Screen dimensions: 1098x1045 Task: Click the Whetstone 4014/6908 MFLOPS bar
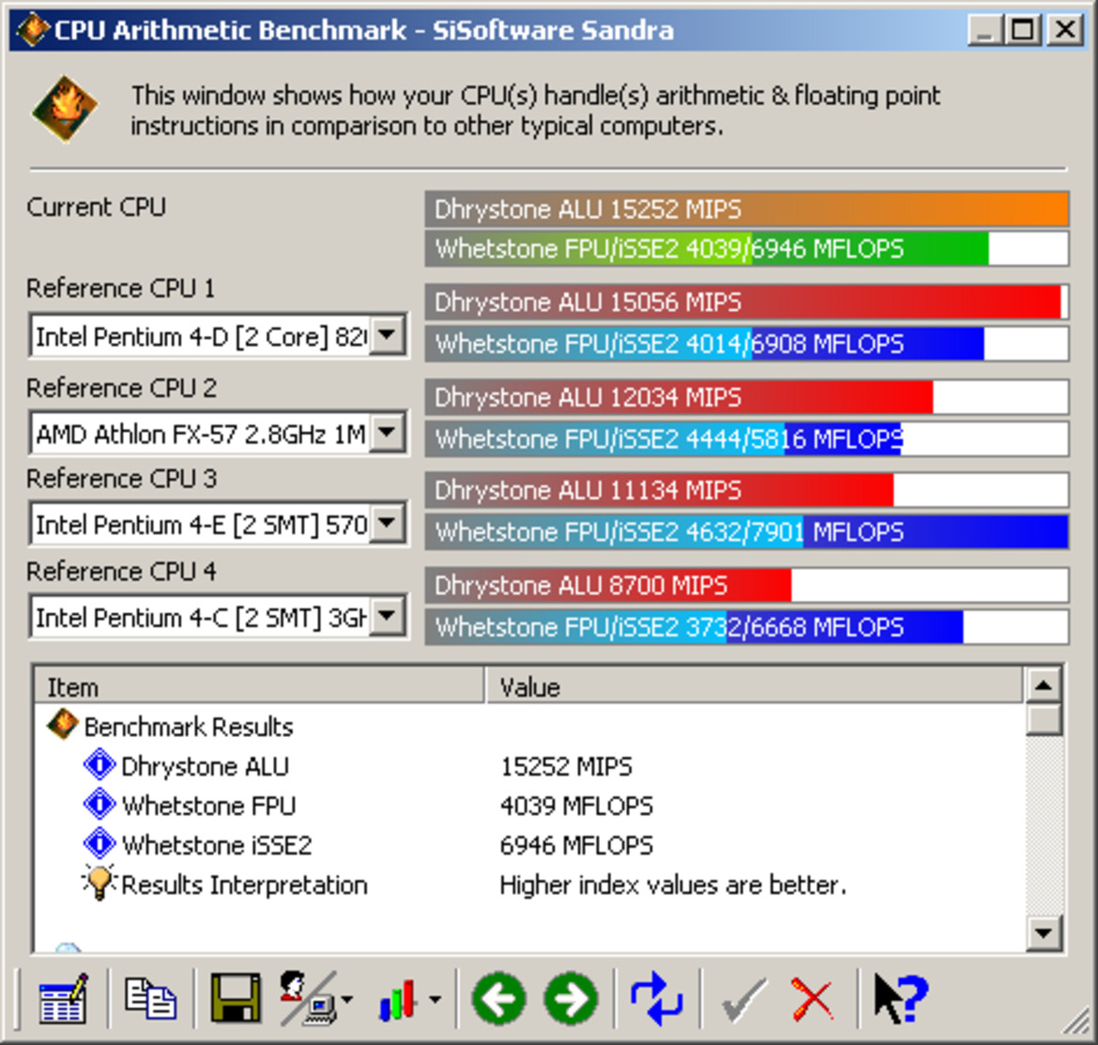click(x=746, y=344)
